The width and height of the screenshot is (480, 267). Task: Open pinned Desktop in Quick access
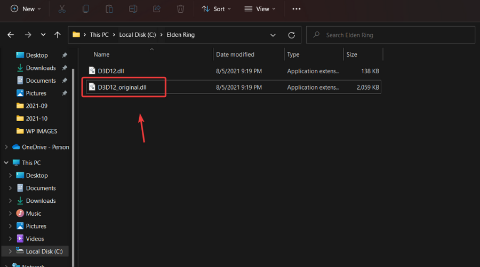(37, 55)
